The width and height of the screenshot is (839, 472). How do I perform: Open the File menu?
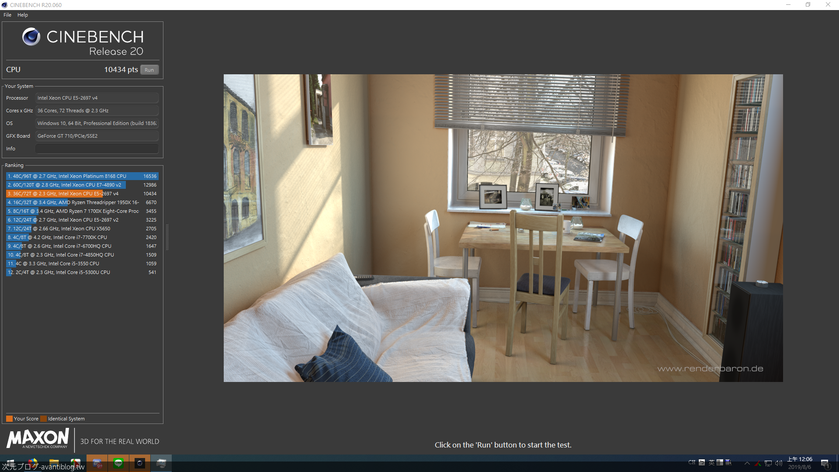(x=7, y=15)
